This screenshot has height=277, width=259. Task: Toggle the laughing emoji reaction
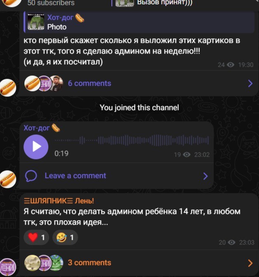click(65, 237)
